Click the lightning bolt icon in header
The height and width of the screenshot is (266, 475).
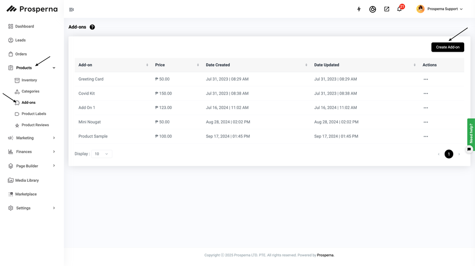click(359, 9)
